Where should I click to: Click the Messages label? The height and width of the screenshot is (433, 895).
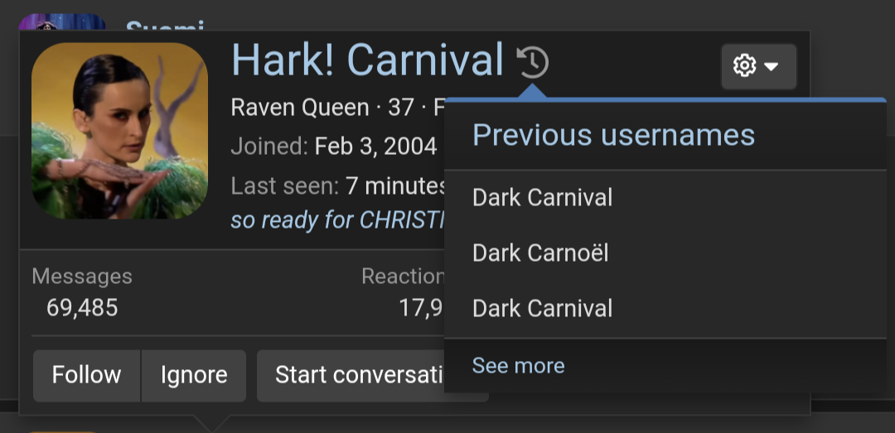pyautogui.click(x=82, y=277)
